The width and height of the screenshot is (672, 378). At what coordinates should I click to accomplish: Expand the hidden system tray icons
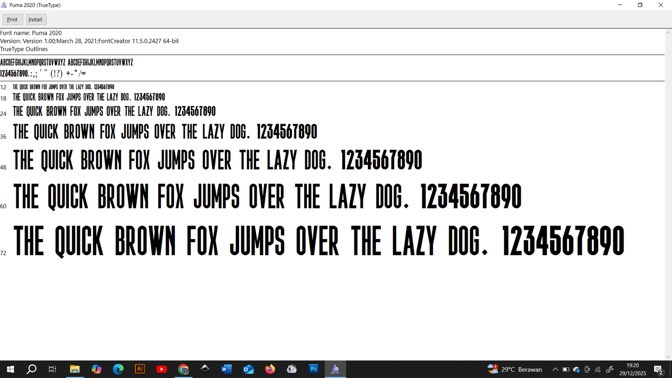click(555, 369)
